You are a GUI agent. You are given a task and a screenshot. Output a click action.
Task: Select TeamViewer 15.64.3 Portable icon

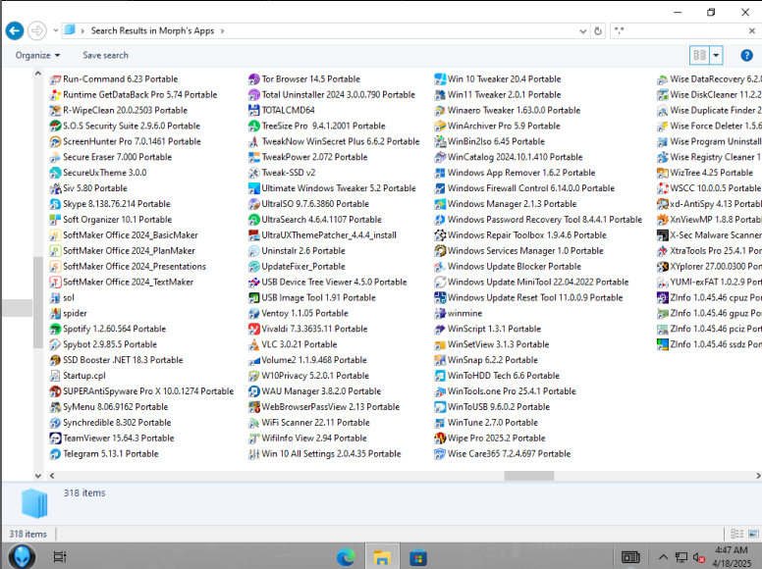tap(55, 438)
